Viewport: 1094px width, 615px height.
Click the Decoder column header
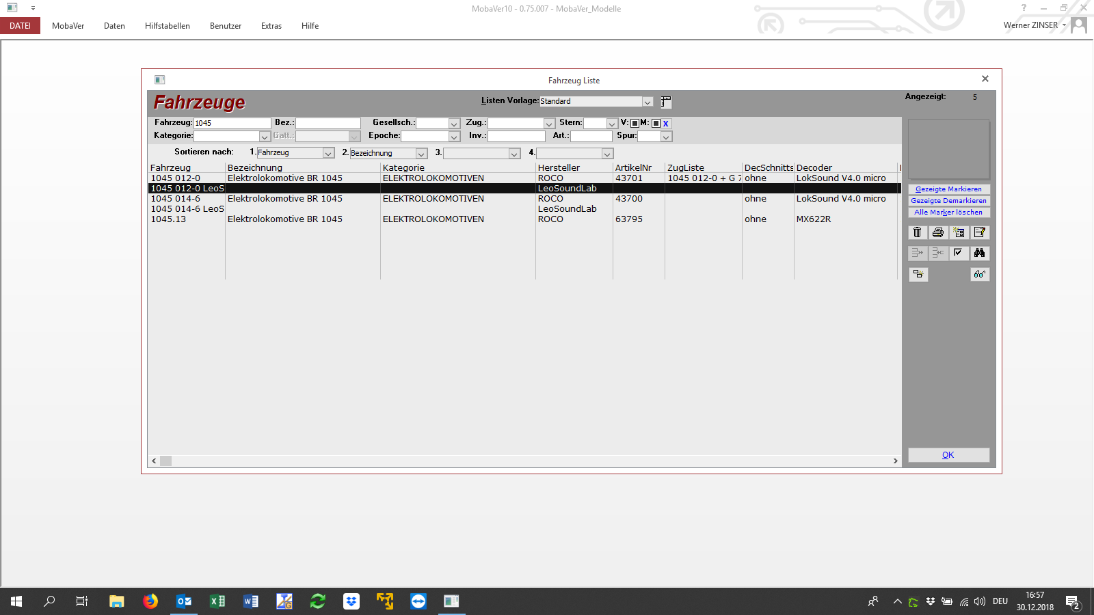(x=814, y=168)
